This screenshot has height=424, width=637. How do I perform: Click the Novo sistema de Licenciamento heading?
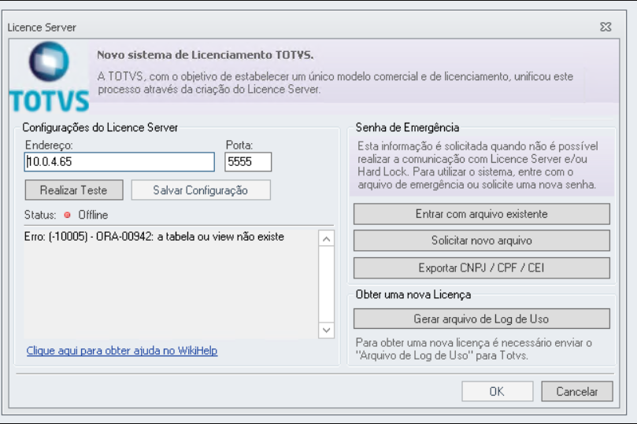tap(206, 55)
